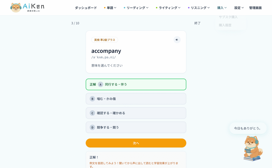Click 終了 to end the quiz
The height and width of the screenshot is (168, 272).
(x=197, y=23)
